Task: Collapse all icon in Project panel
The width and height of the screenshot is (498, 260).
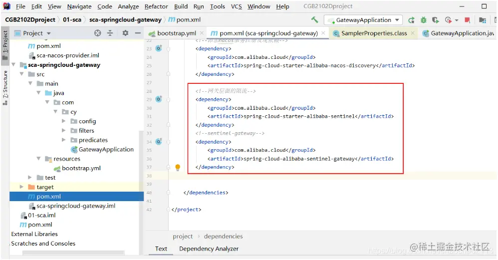Action: (x=110, y=33)
